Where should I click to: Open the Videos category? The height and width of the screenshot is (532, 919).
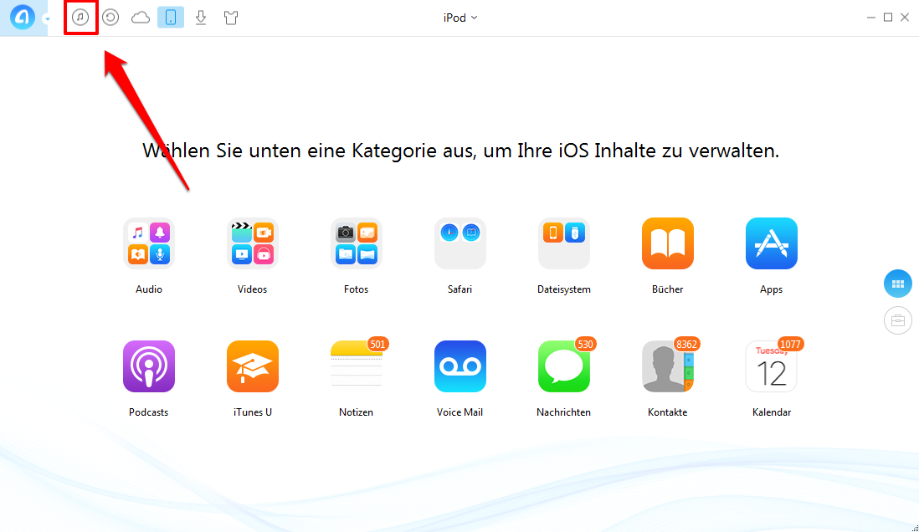253,243
